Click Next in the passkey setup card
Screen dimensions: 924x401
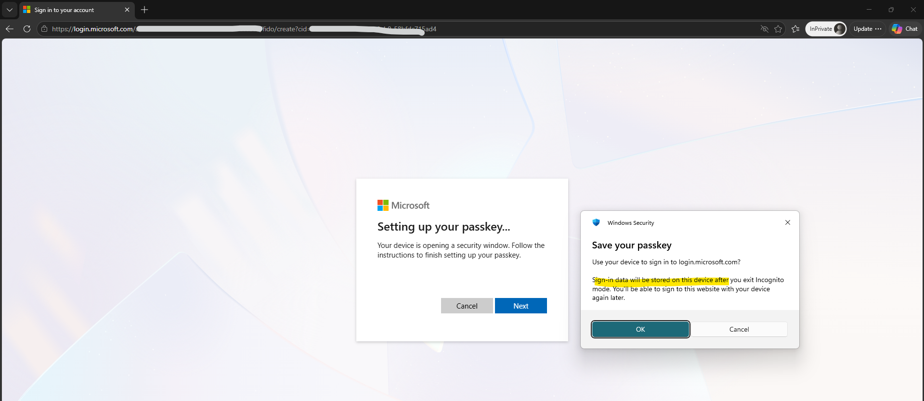pyautogui.click(x=521, y=306)
